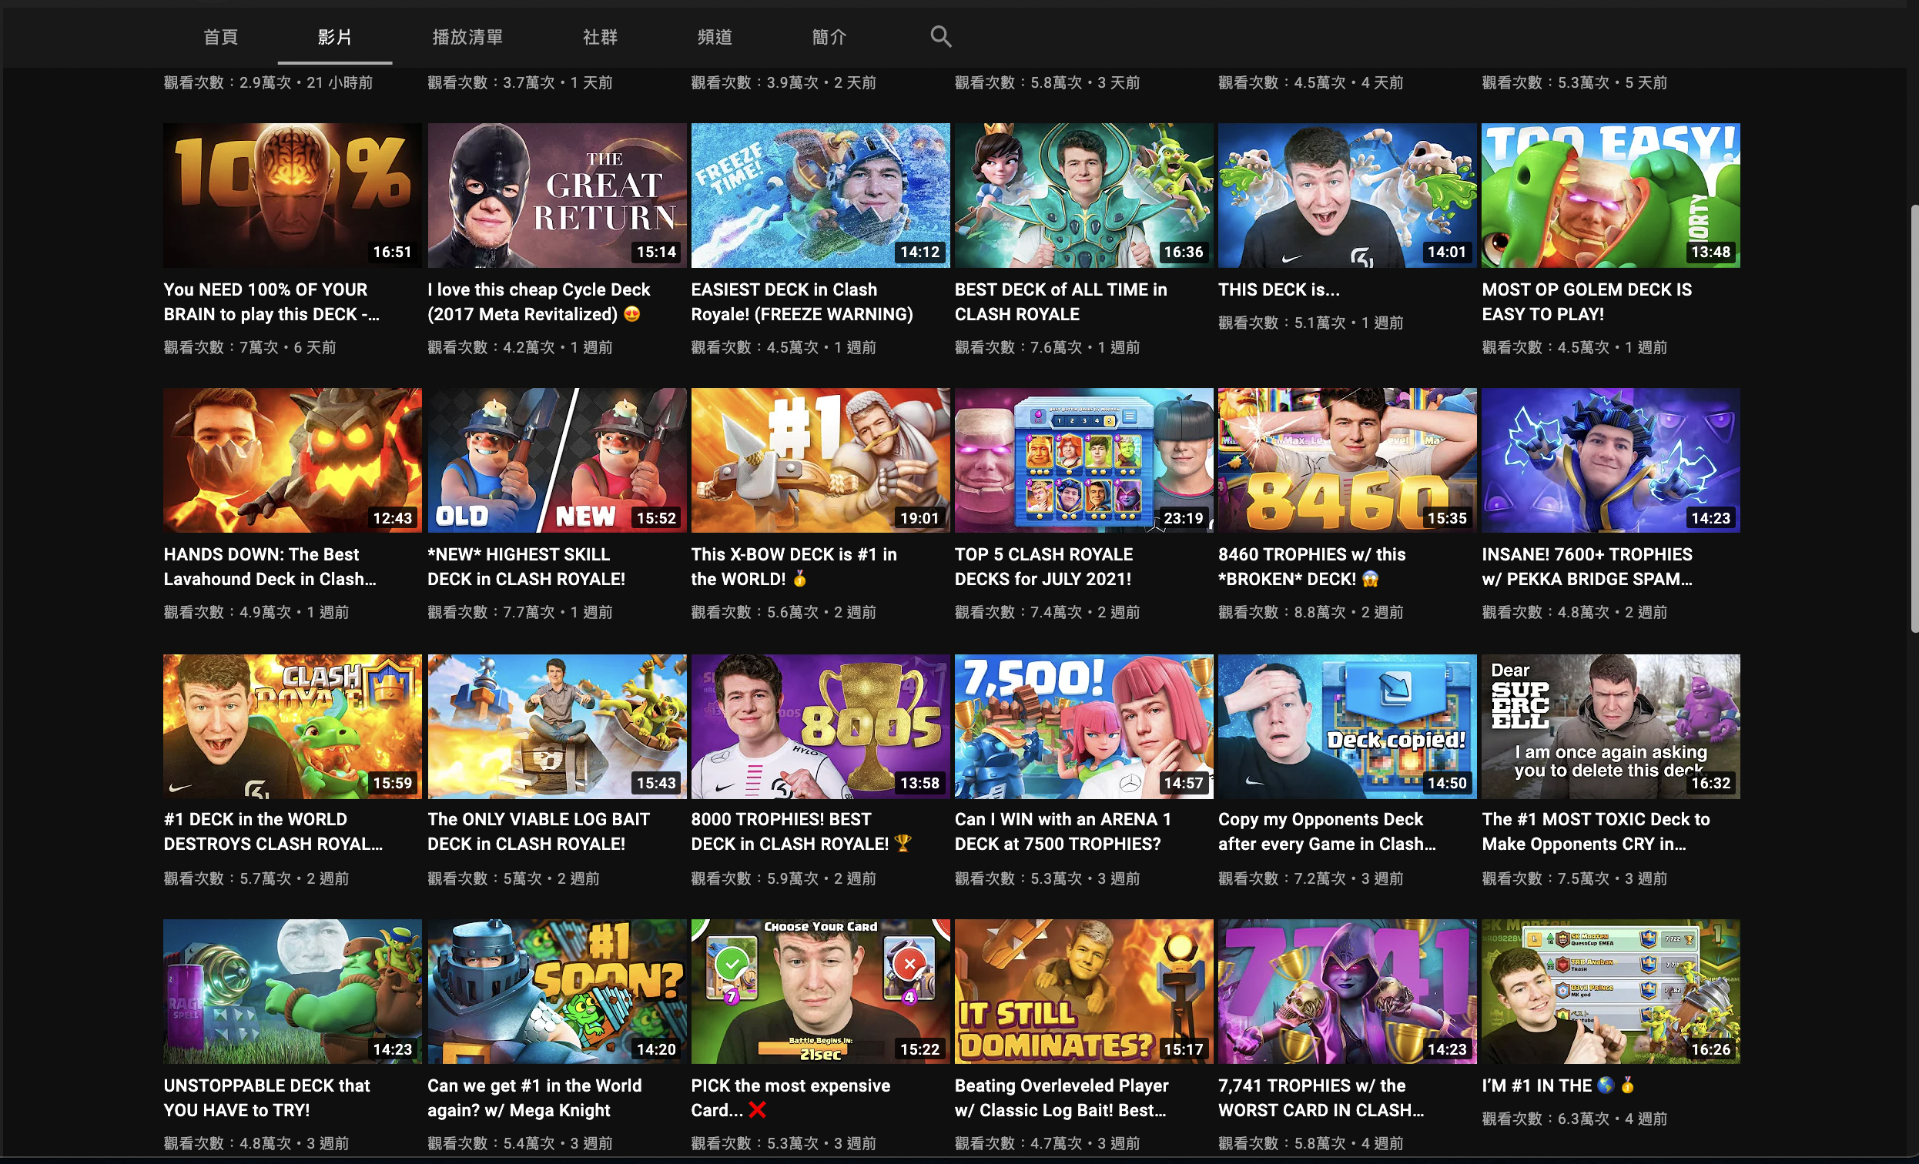This screenshot has width=1919, height=1164.
Task: Open the Choose Your Card thumbnail
Action: [820, 991]
